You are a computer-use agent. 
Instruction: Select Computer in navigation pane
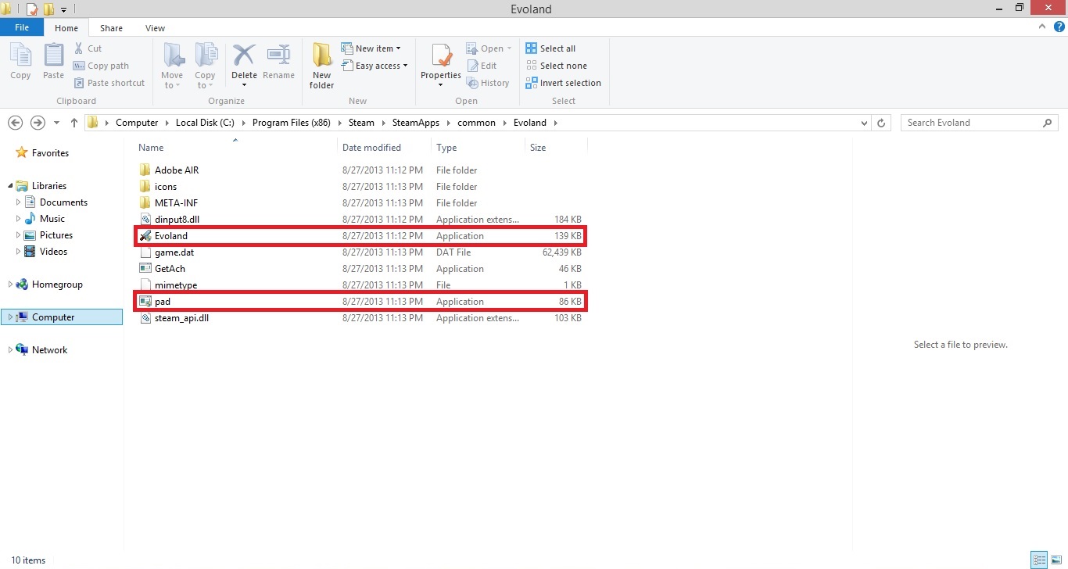point(62,317)
